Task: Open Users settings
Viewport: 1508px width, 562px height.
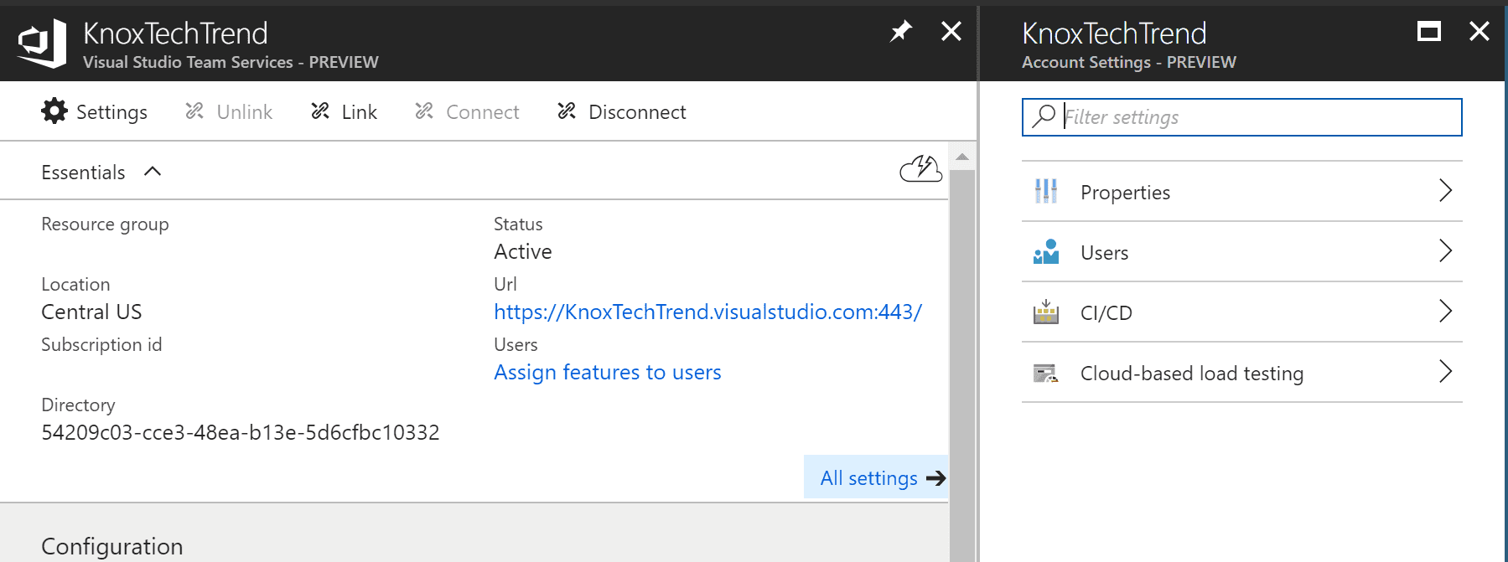Action: (1242, 252)
